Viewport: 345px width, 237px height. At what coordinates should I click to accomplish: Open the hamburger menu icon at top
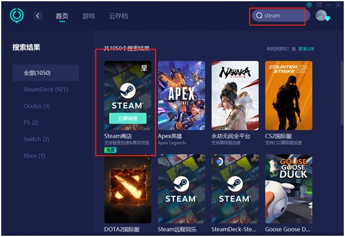point(319,4)
